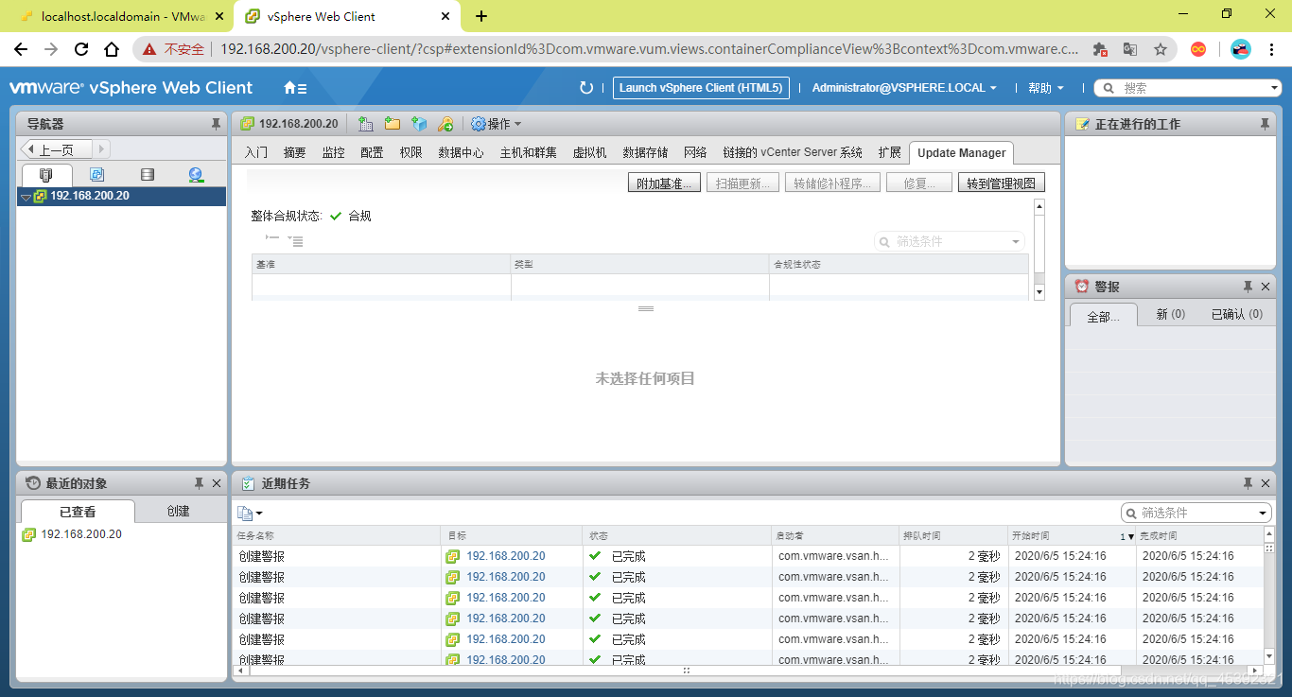Click the 附加基准 button

click(x=665, y=183)
